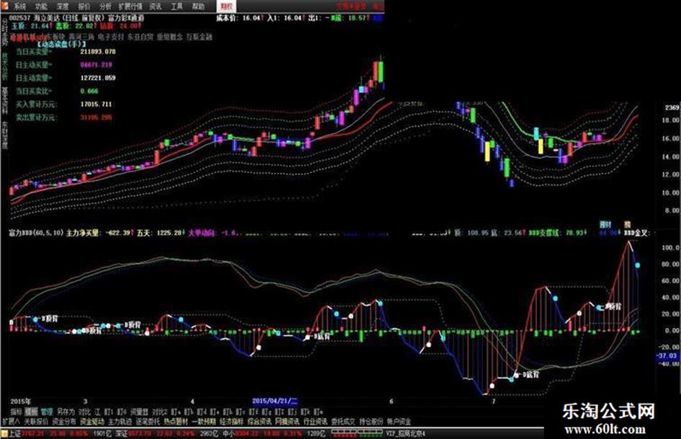Click the orange application logo icon
Screen dimensions: 681x439
pyautogui.click(x=4, y=6)
